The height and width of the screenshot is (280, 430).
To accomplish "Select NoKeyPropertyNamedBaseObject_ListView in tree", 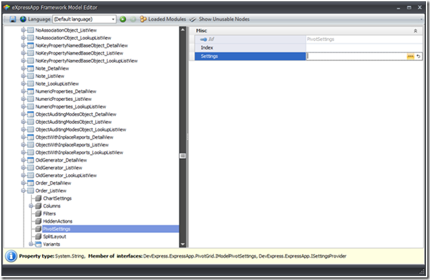I will 80,53.
